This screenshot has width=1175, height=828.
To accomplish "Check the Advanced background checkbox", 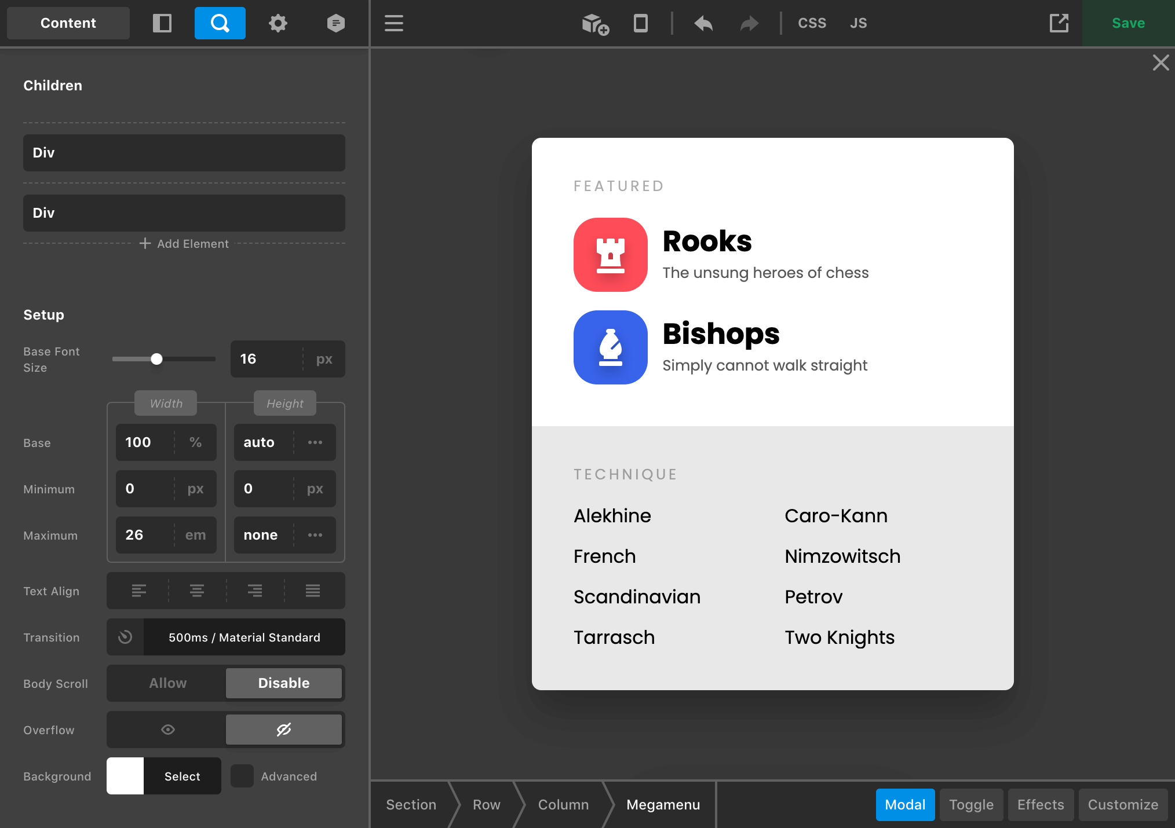I will tap(242, 776).
